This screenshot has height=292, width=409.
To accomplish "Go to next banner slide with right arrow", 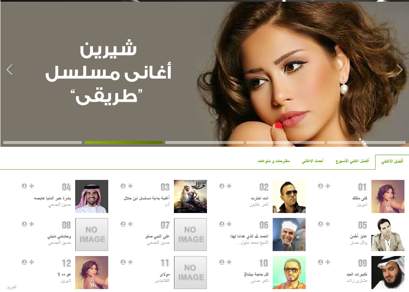I will coord(399,70).
